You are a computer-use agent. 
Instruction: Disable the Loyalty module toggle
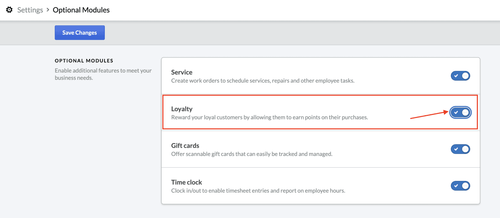click(x=460, y=112)
